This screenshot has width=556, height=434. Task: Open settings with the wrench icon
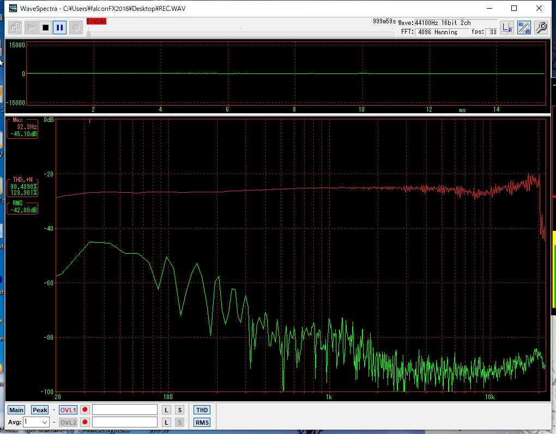pos(541,27)
